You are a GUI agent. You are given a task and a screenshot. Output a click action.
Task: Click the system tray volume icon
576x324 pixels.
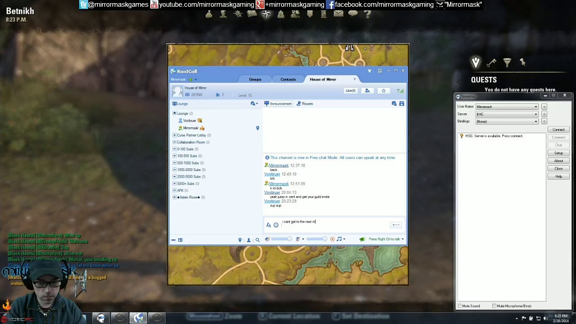point(545,319)
